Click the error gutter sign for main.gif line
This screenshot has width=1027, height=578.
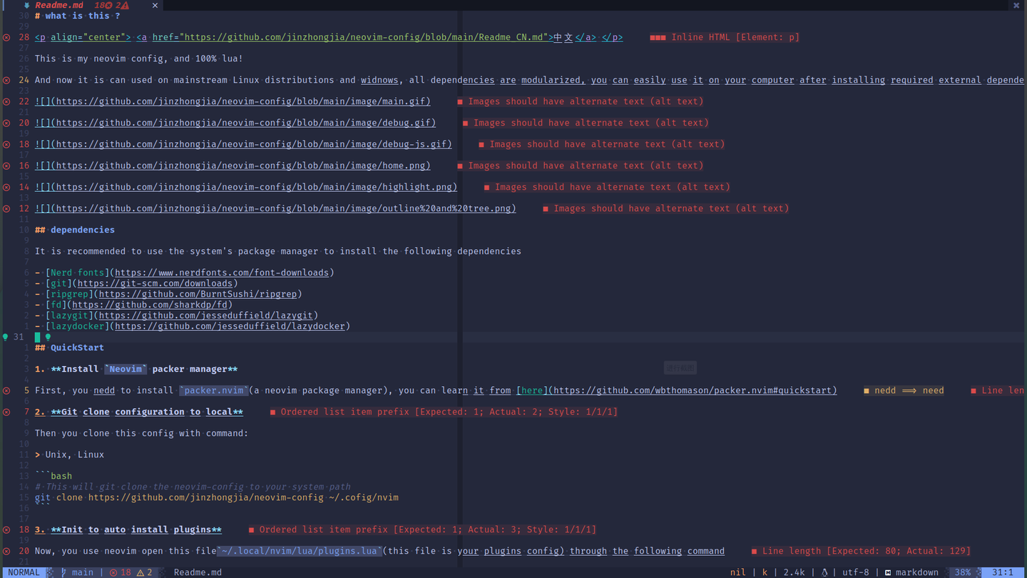click(6, 101)
